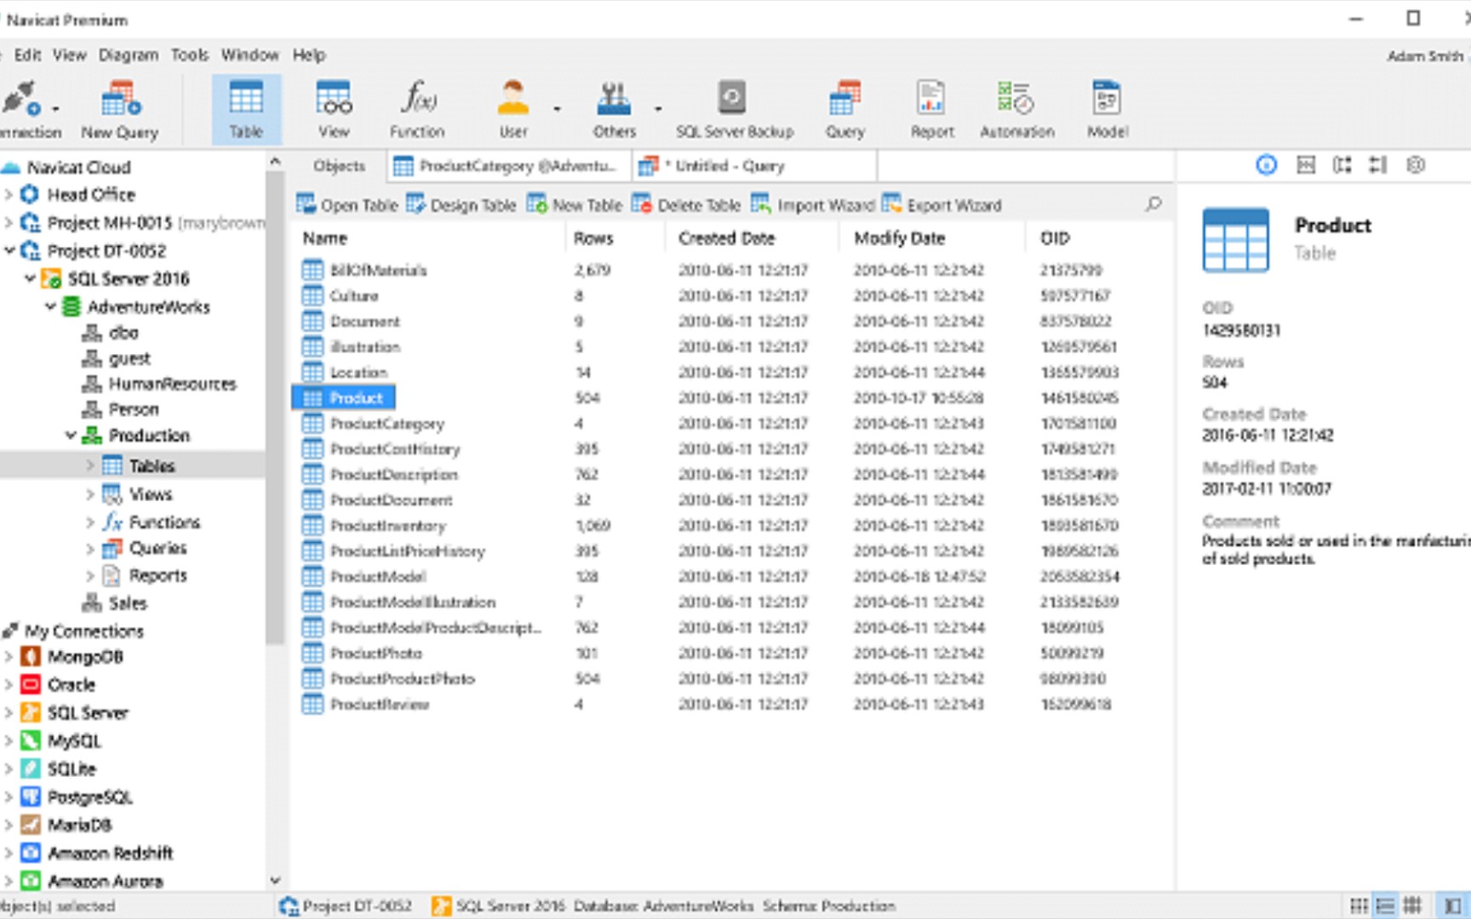Select the Table toolbar button
Image resolution: width=1471 pixels, height=919 pixels.
[x=246, y=109]
